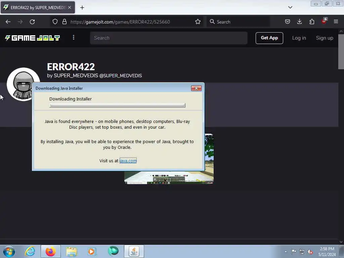This screenshot has height=258, width=344.
Task: Close the Downloading Java Installer dialog
Action: (x=196, y=88)
